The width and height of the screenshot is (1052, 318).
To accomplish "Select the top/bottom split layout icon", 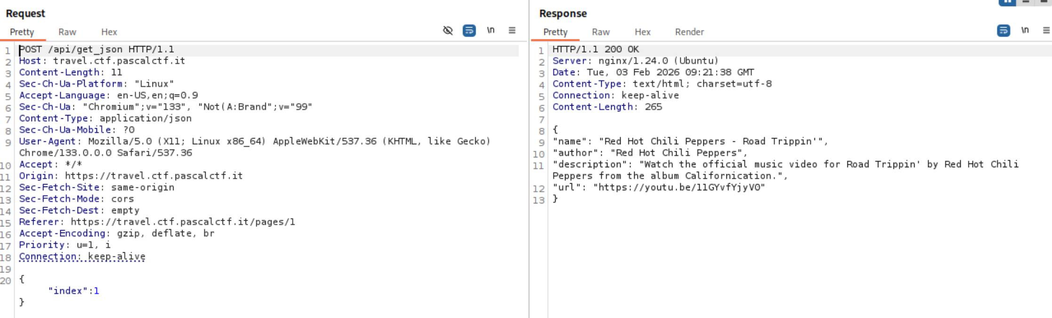I will (1026, 2).
